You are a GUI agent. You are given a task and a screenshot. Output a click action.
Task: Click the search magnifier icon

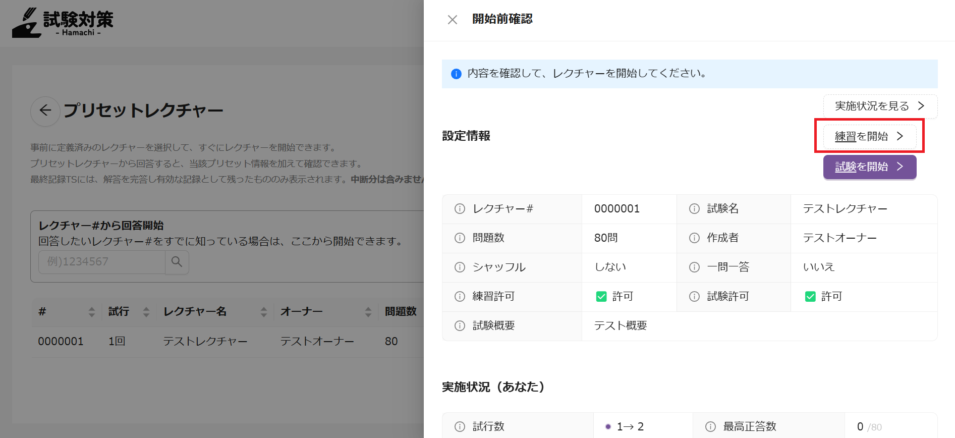[177, 262]
